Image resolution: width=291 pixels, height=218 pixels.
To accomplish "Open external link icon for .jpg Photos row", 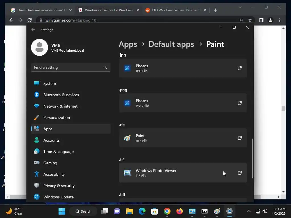I will click(240, 68).
